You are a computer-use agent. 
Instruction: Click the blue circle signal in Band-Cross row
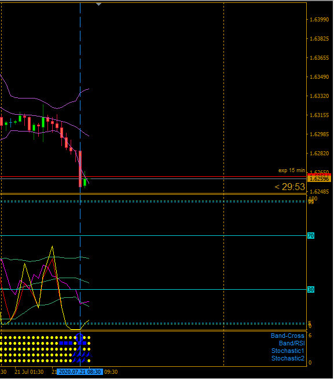coord(80,337)
